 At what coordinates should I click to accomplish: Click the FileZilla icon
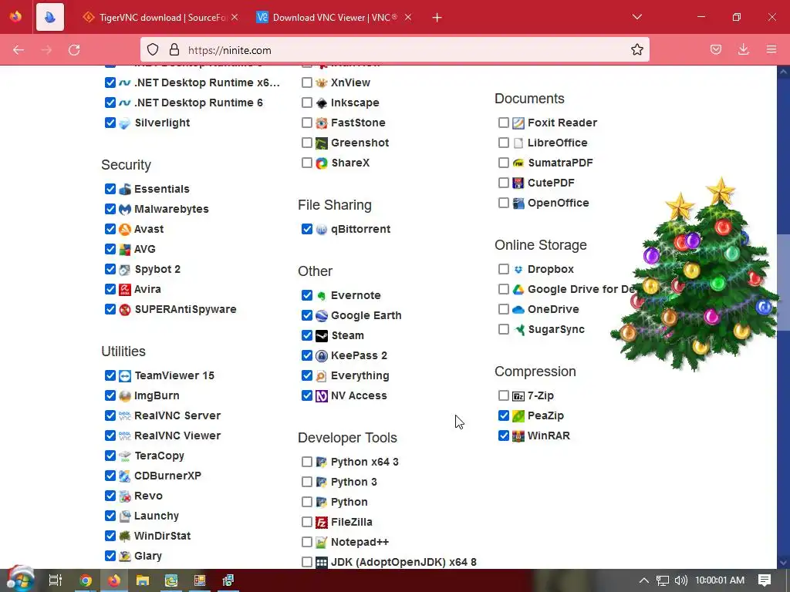tap(322, 523)
